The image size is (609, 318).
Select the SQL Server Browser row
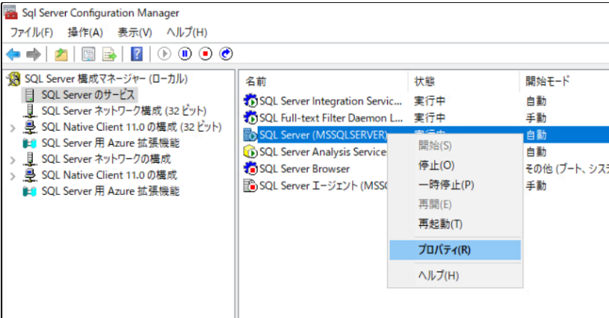click(305, 169)
